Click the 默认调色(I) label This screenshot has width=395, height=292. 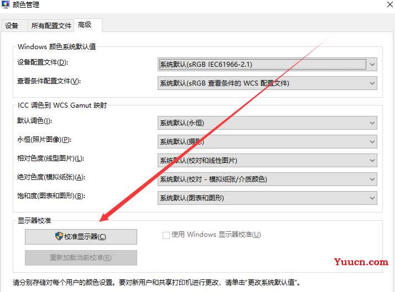click(x=34, y=121)
